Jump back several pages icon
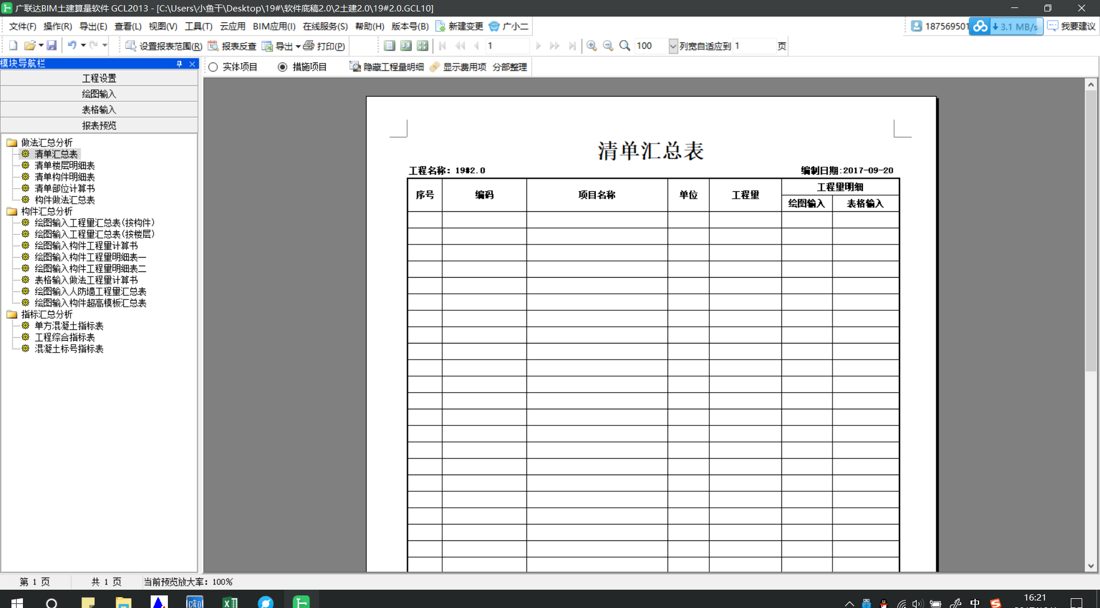Viewport: 1100px width, 608px height. coord(461,46)
